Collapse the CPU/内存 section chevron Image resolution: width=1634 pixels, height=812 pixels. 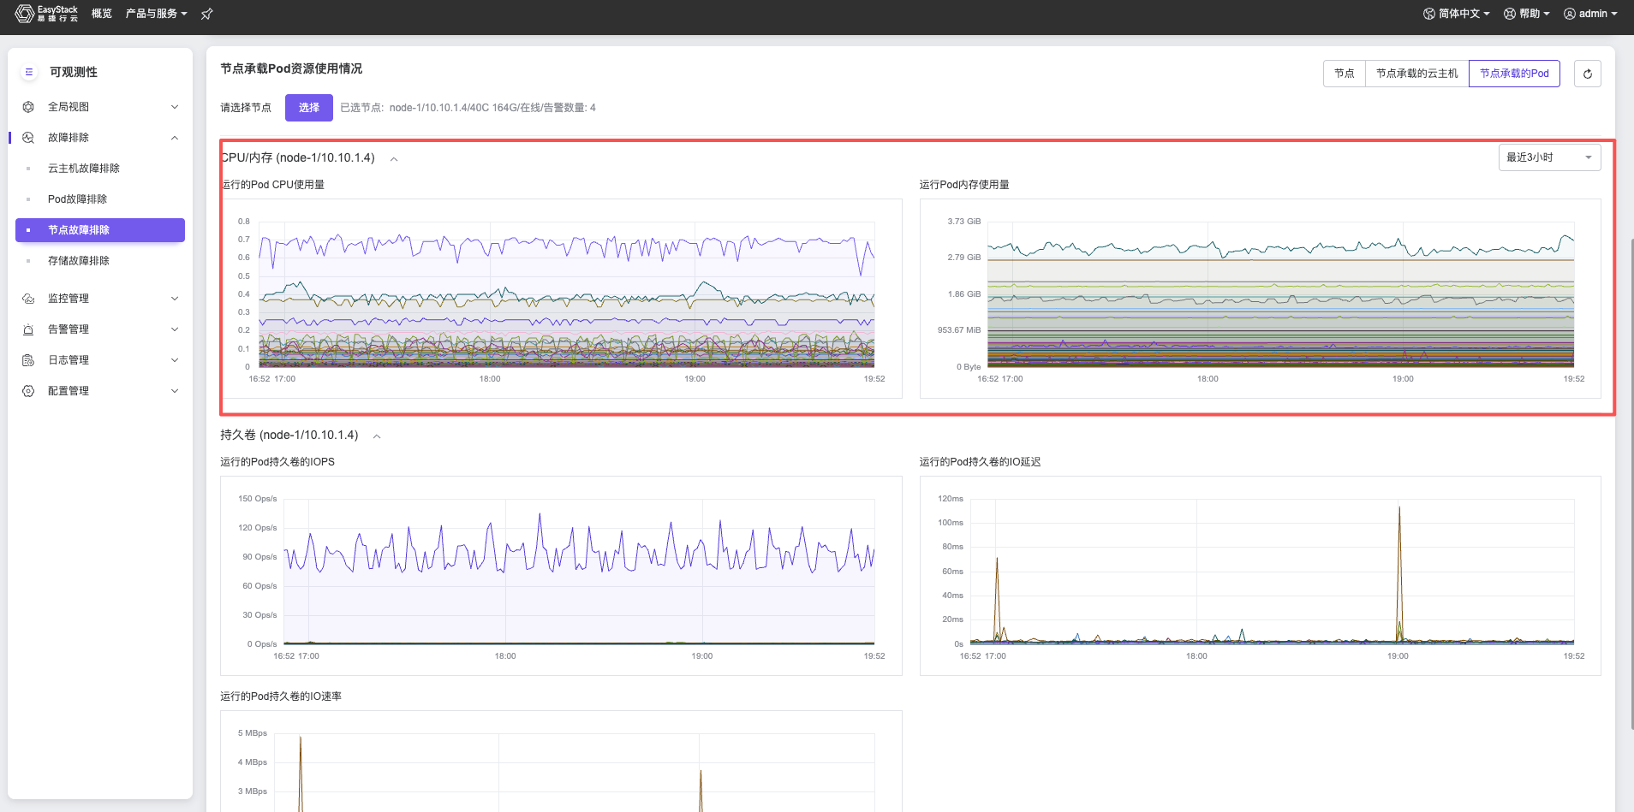[394, 159]
